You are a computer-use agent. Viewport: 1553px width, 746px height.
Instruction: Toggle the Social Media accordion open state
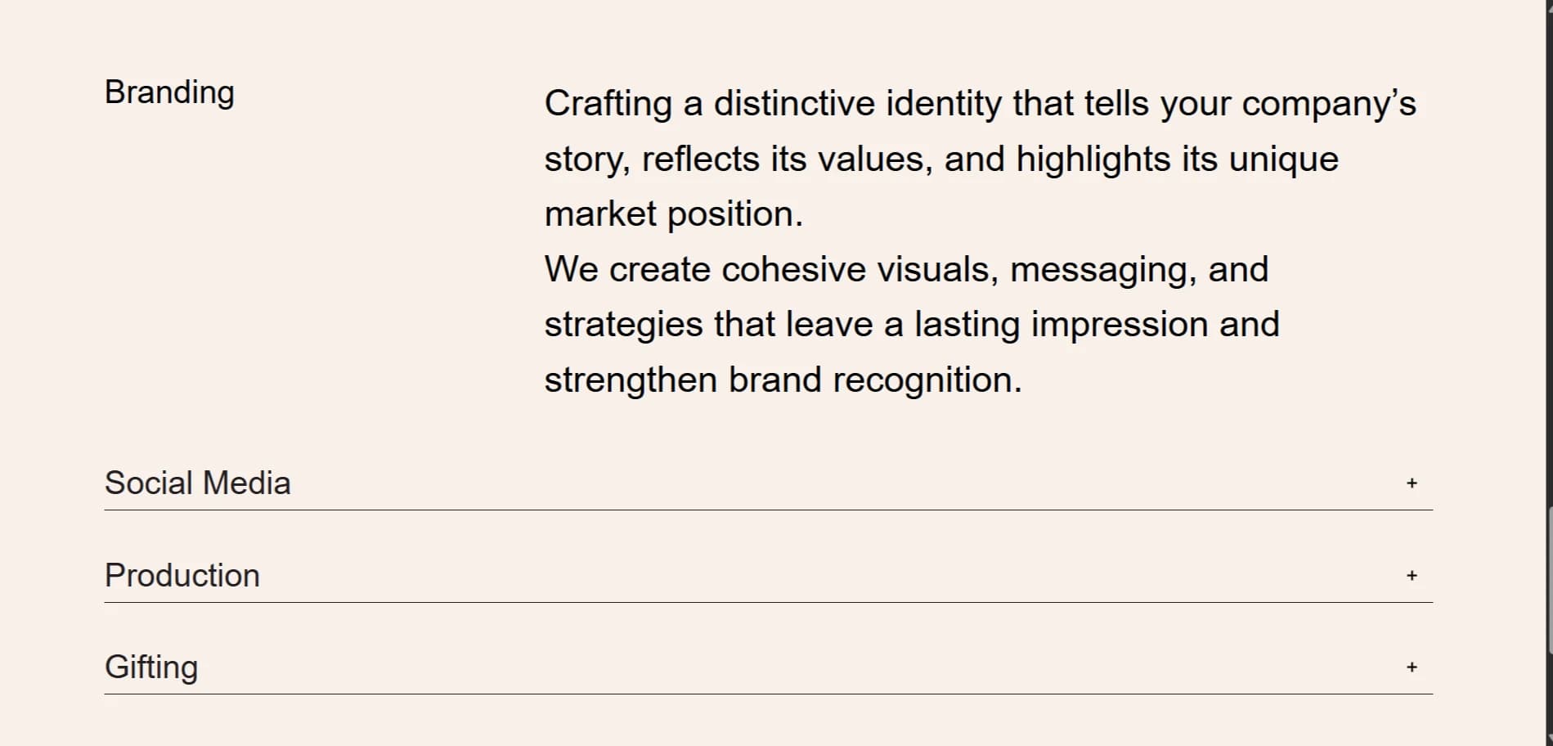[198, 483]
